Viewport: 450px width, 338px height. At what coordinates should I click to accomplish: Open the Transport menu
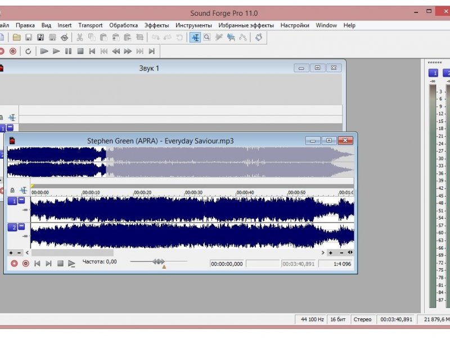[91, 25]
